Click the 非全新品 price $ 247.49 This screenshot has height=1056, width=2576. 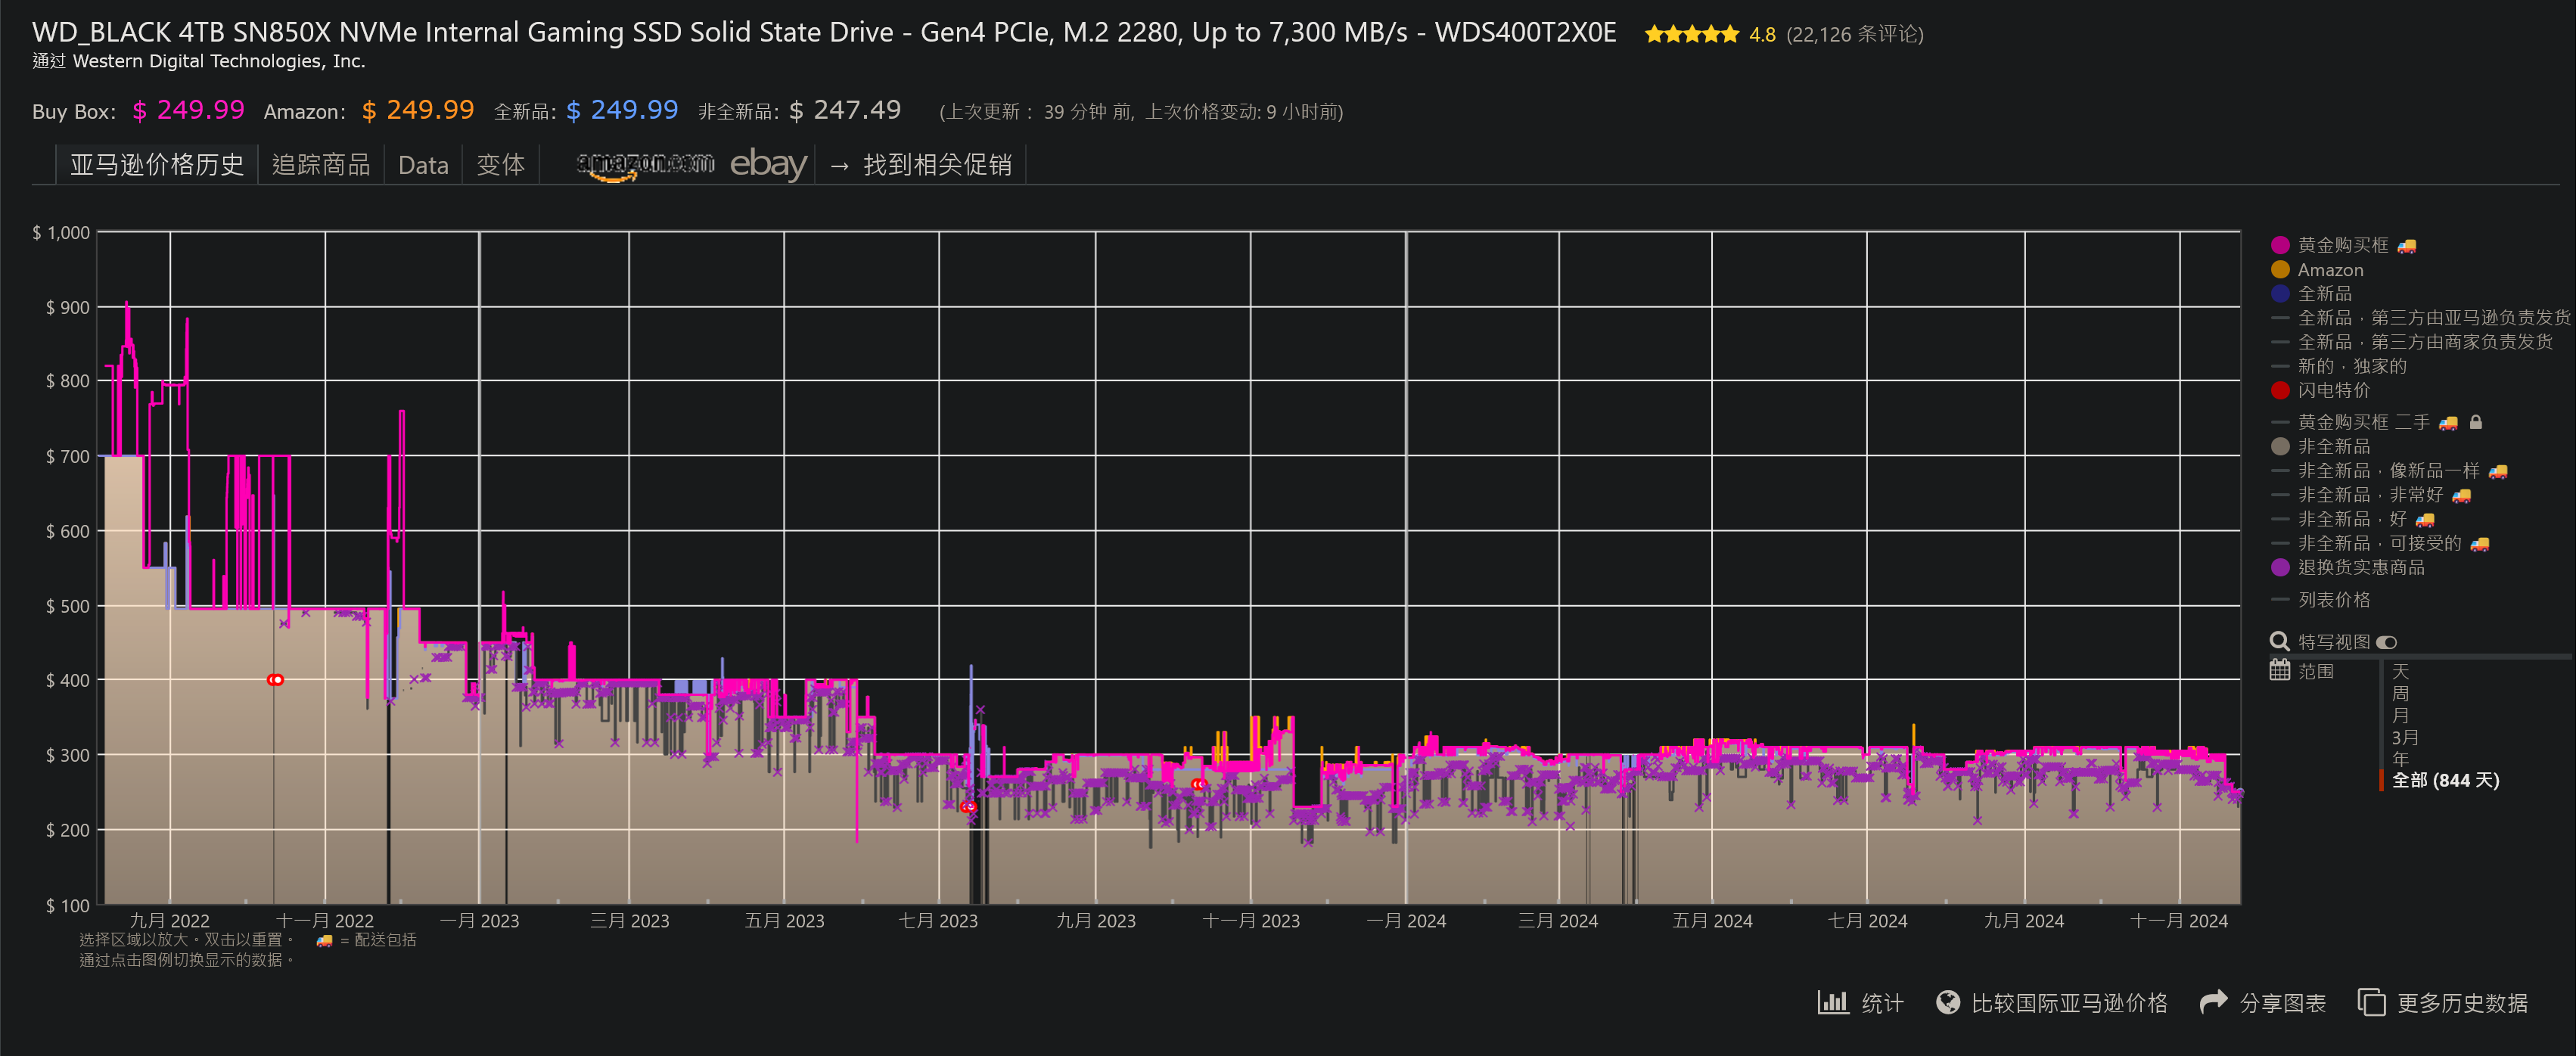[x=845, y=110]
